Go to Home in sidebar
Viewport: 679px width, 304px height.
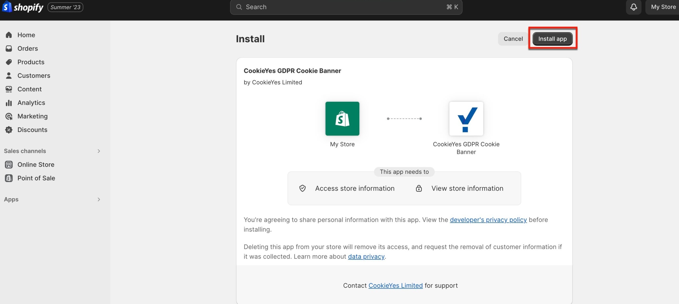[x=26, y=35]
